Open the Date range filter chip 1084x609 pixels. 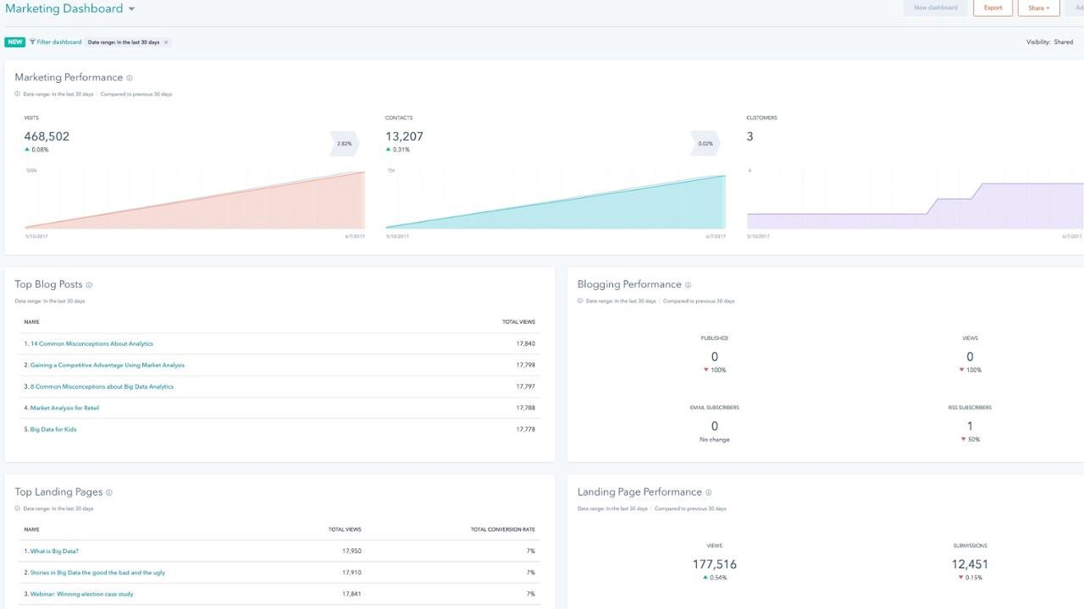pyautogui.click(x=123, y=41)
